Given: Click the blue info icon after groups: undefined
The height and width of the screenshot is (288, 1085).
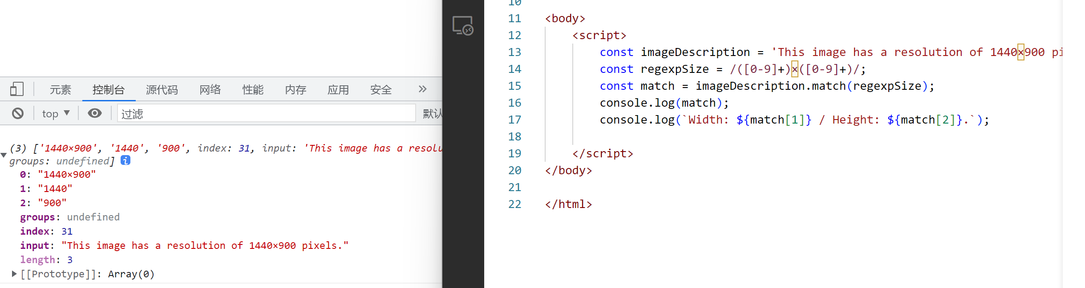Looking at the screenshot, I should pos(126,160).
